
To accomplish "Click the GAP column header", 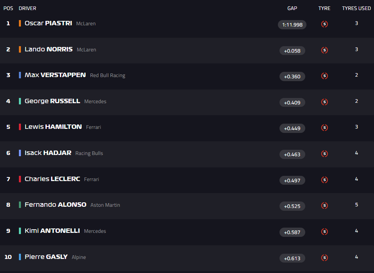I will 292,8.
